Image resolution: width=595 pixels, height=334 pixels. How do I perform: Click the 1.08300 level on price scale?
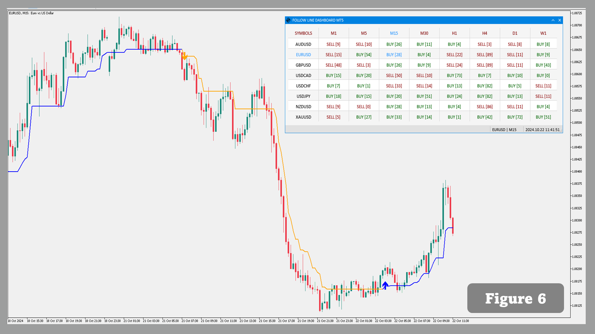pyautogui.click(x=577, y=220)
